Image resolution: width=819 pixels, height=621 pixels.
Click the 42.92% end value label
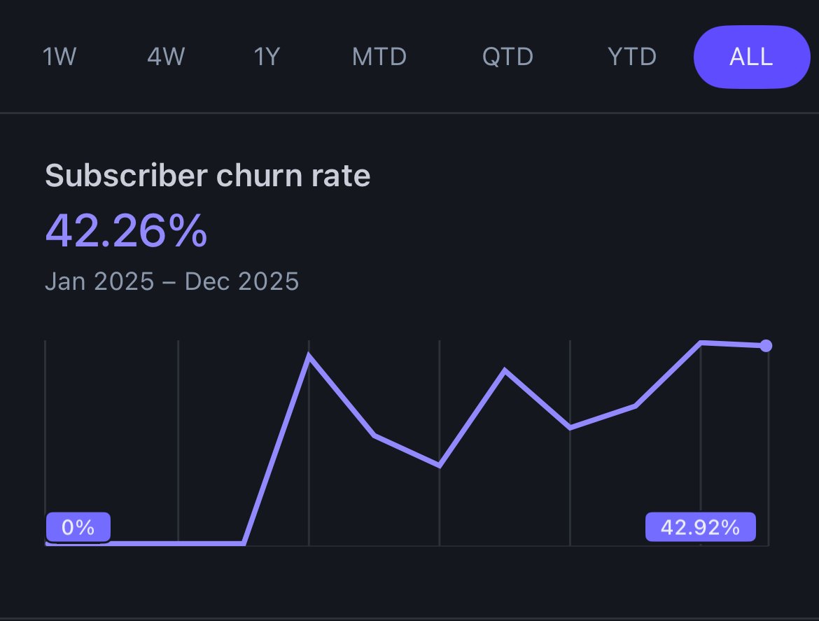[701, 527]
